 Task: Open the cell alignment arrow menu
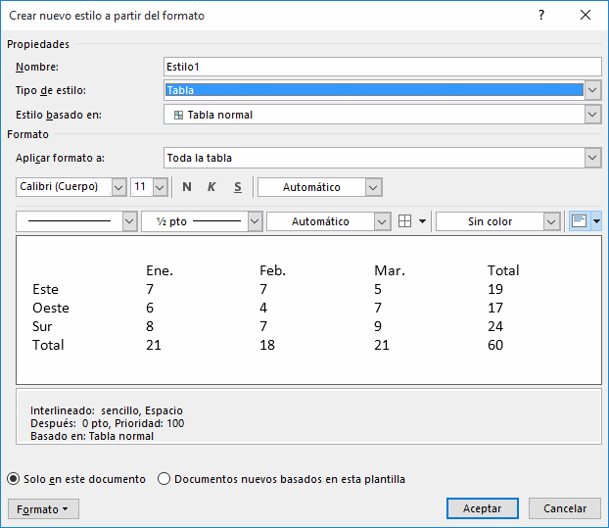pos(595,221)
